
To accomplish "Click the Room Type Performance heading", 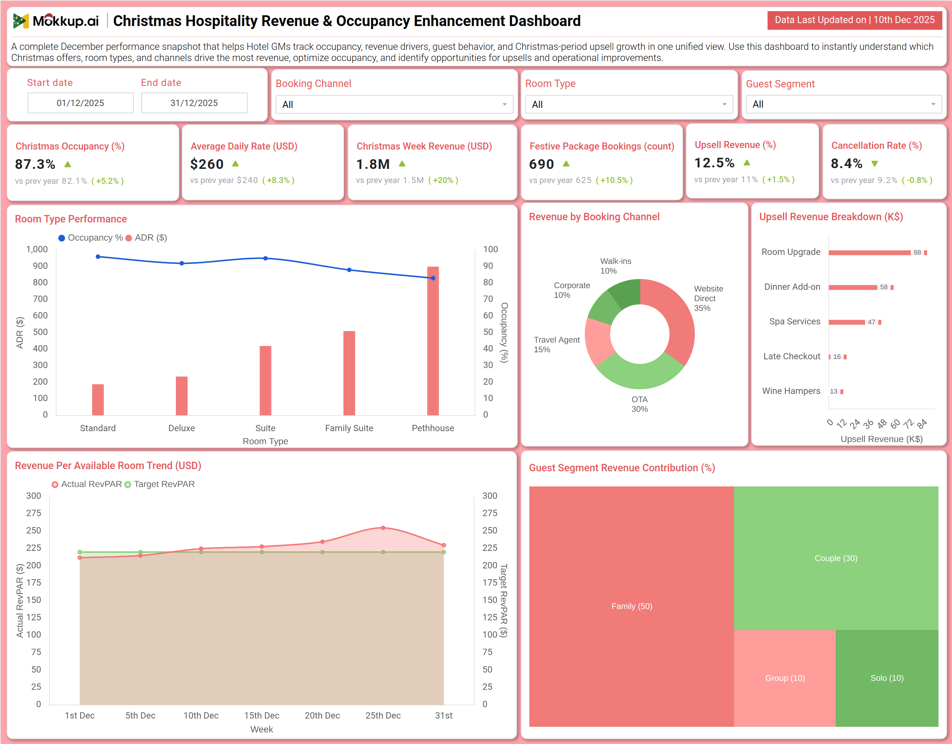I will (x=71, y=219).
